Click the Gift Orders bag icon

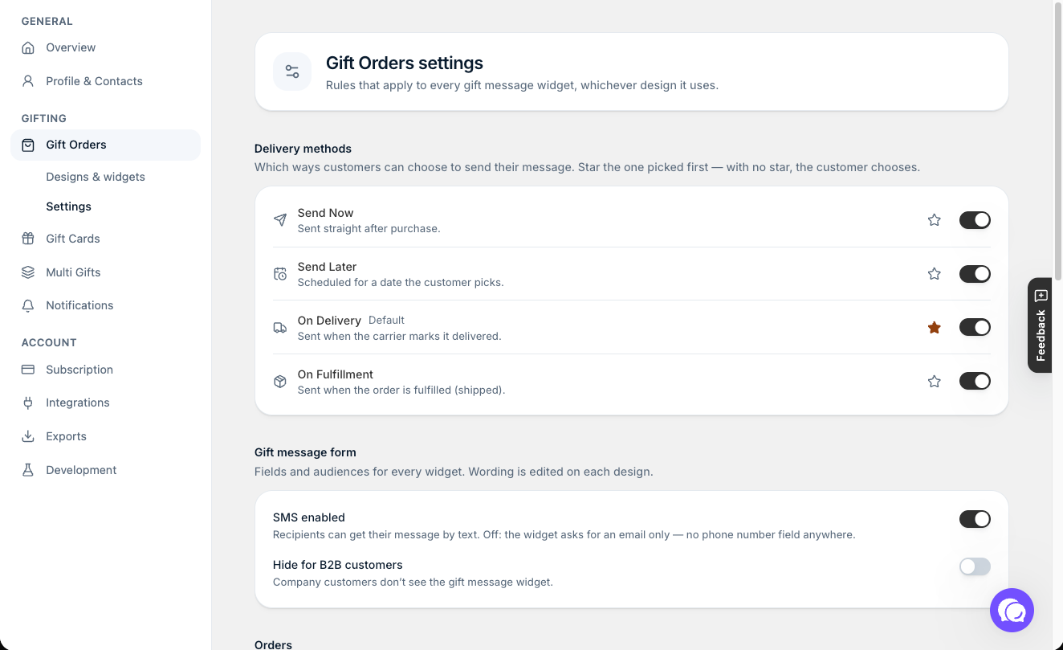point(28,145)
